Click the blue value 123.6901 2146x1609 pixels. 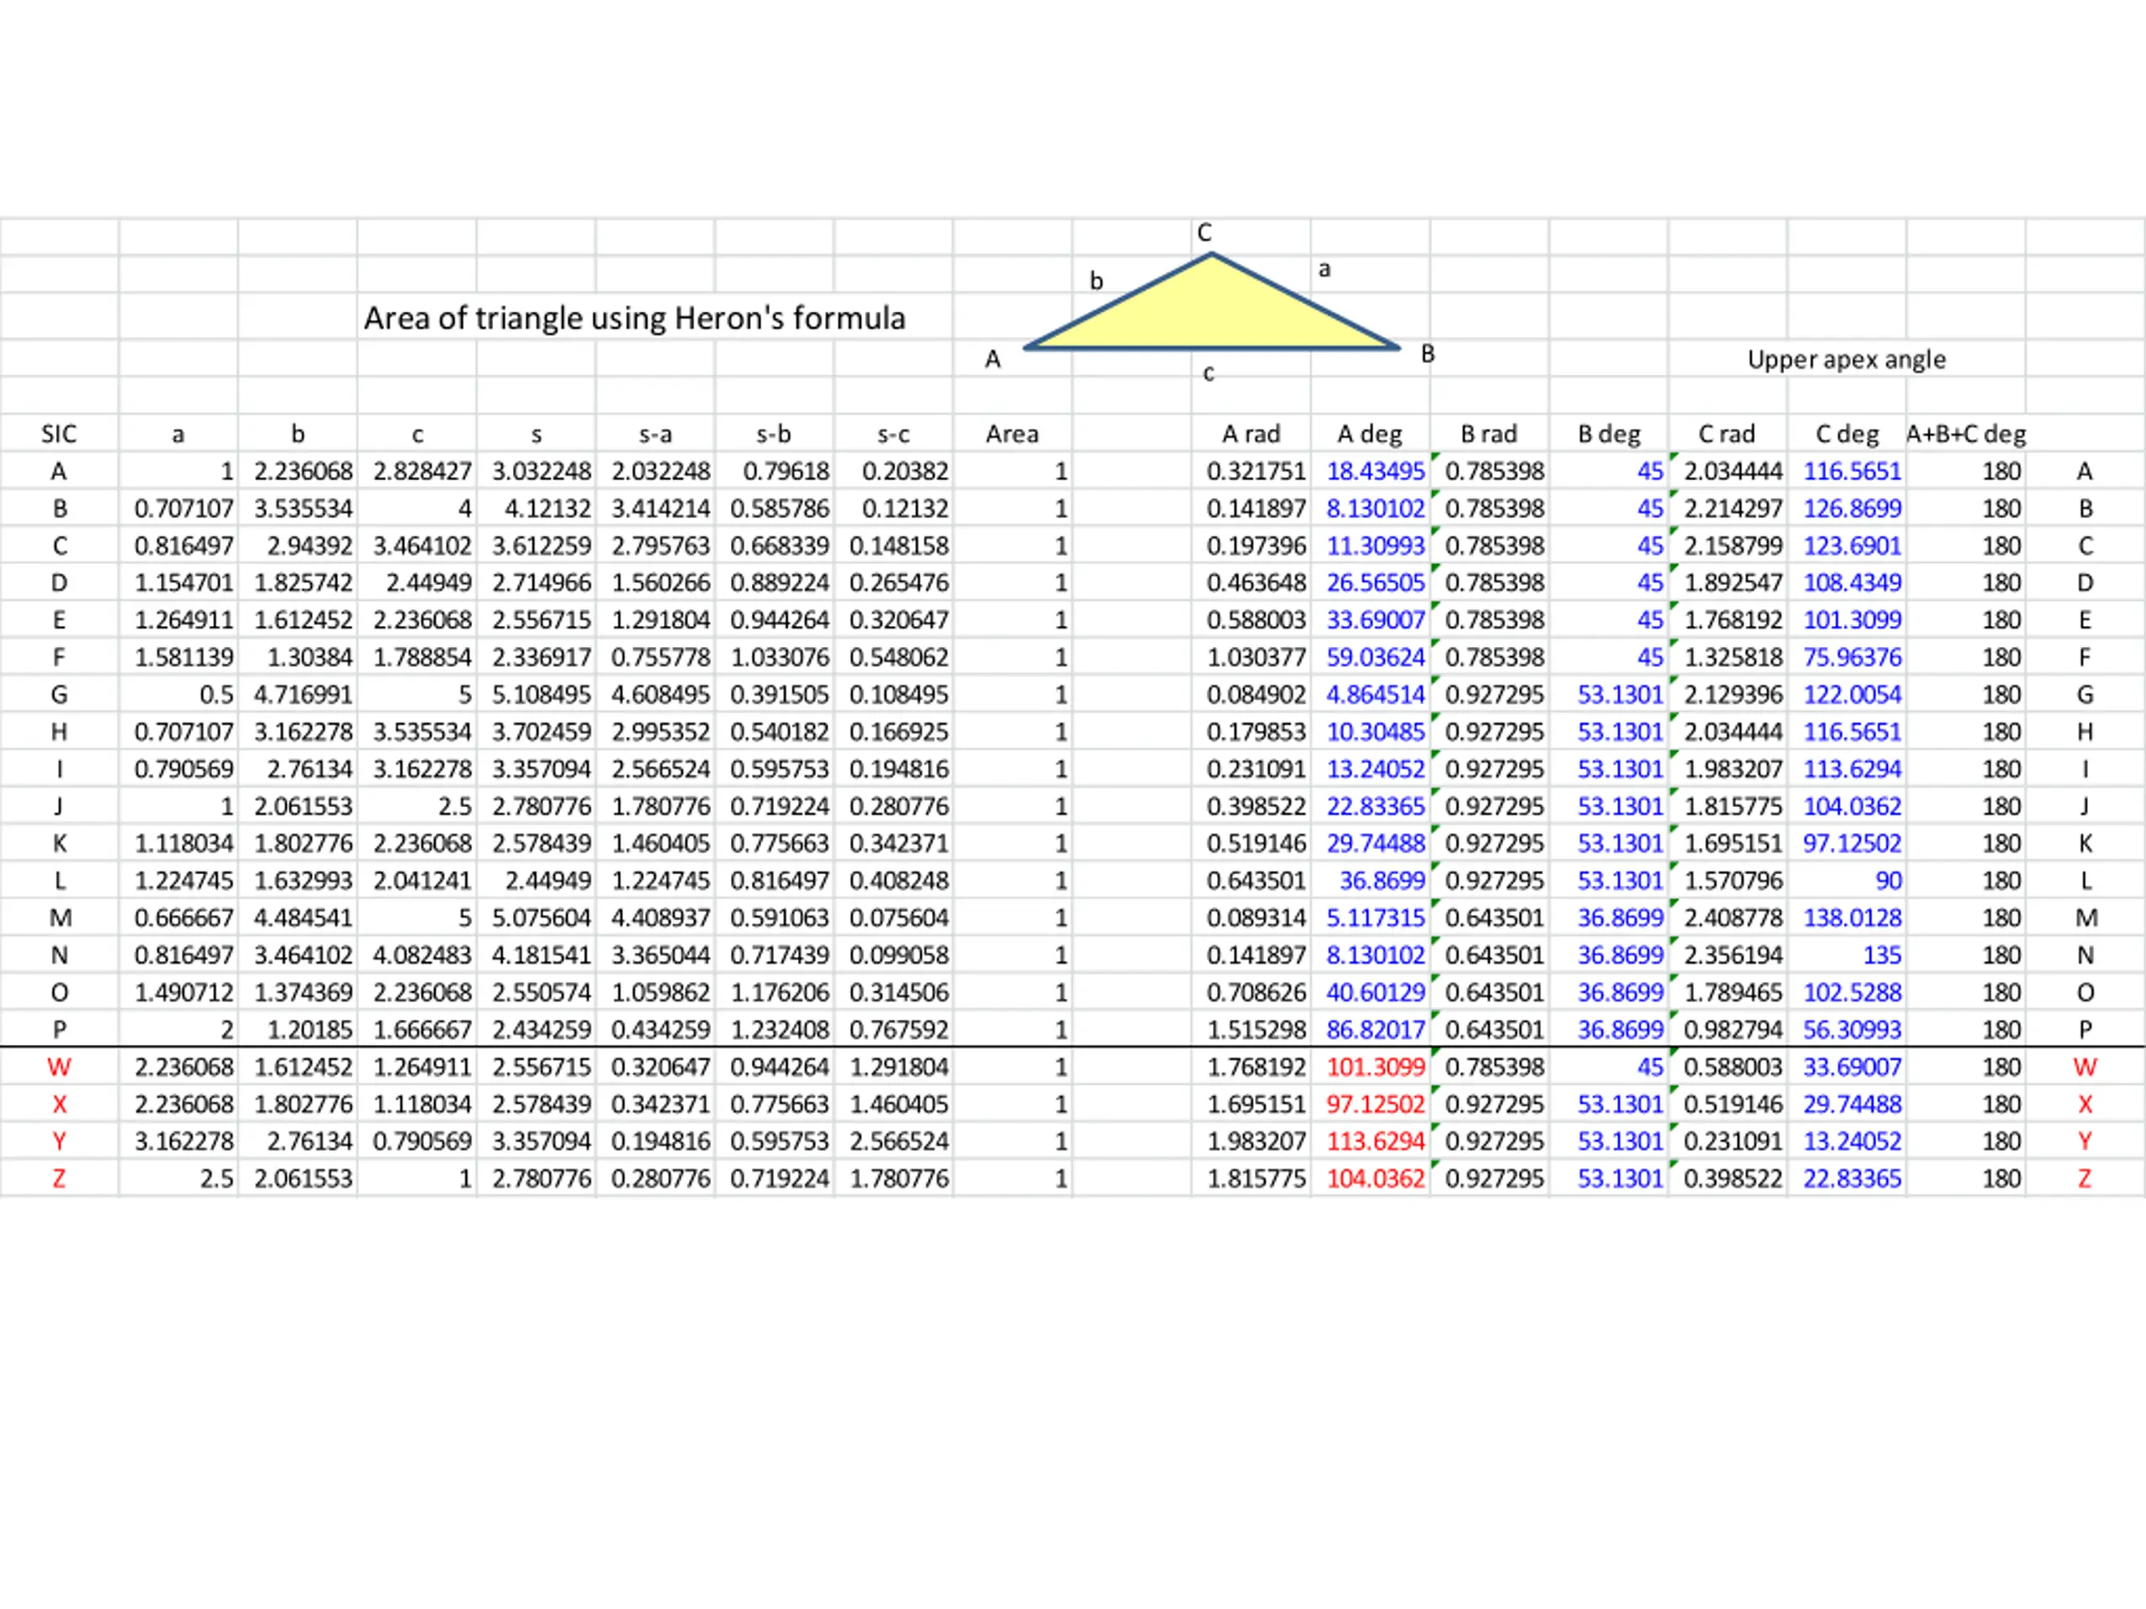1852,546
